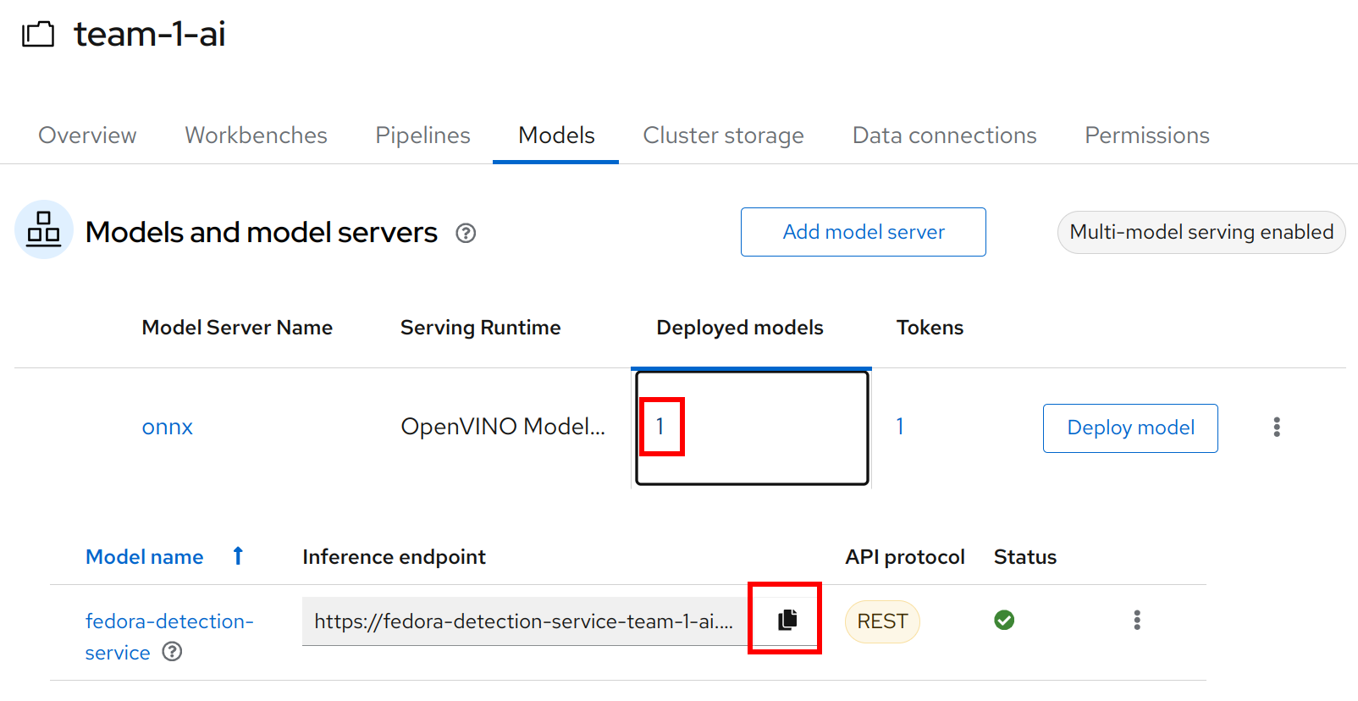Click the team-1-ai project title
The width and height of the screenshot is (1358, 701).
click(150, 34)
